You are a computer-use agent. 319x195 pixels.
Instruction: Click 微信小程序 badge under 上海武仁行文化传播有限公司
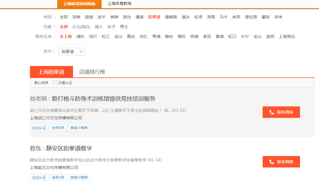pos(79,128)
